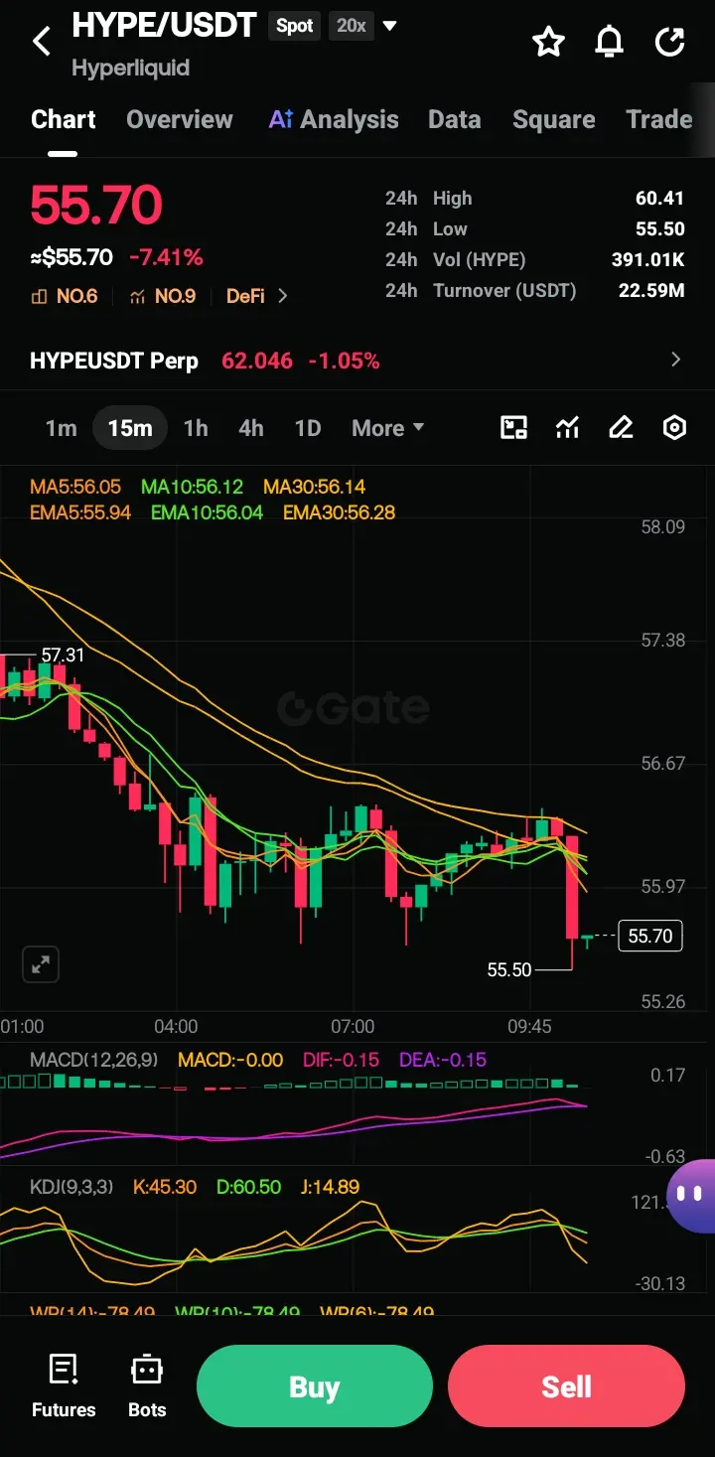Switch to the Data tab
Image resolution: width=715 pixels, height=1457 pixels.
point(455,120)
